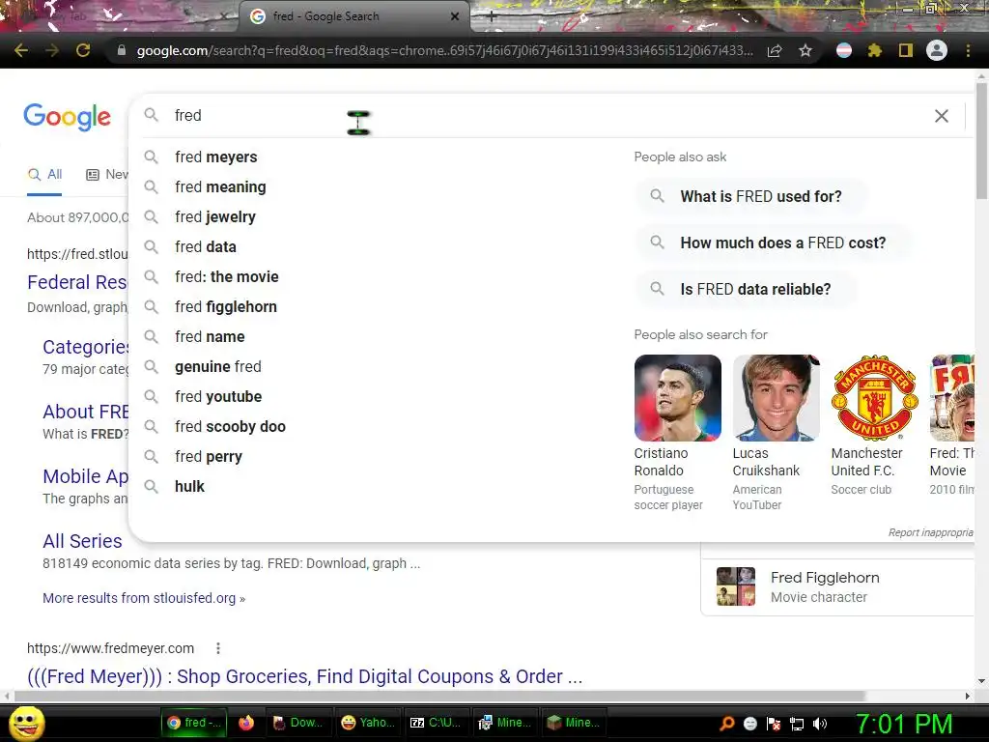Screen dimensions: 989x742
Task: Switch to the News results tab
Action: click(107, 175)
